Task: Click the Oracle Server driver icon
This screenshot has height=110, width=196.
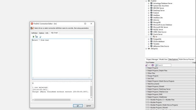Action: pyautogui.click(x=151, y=34)
